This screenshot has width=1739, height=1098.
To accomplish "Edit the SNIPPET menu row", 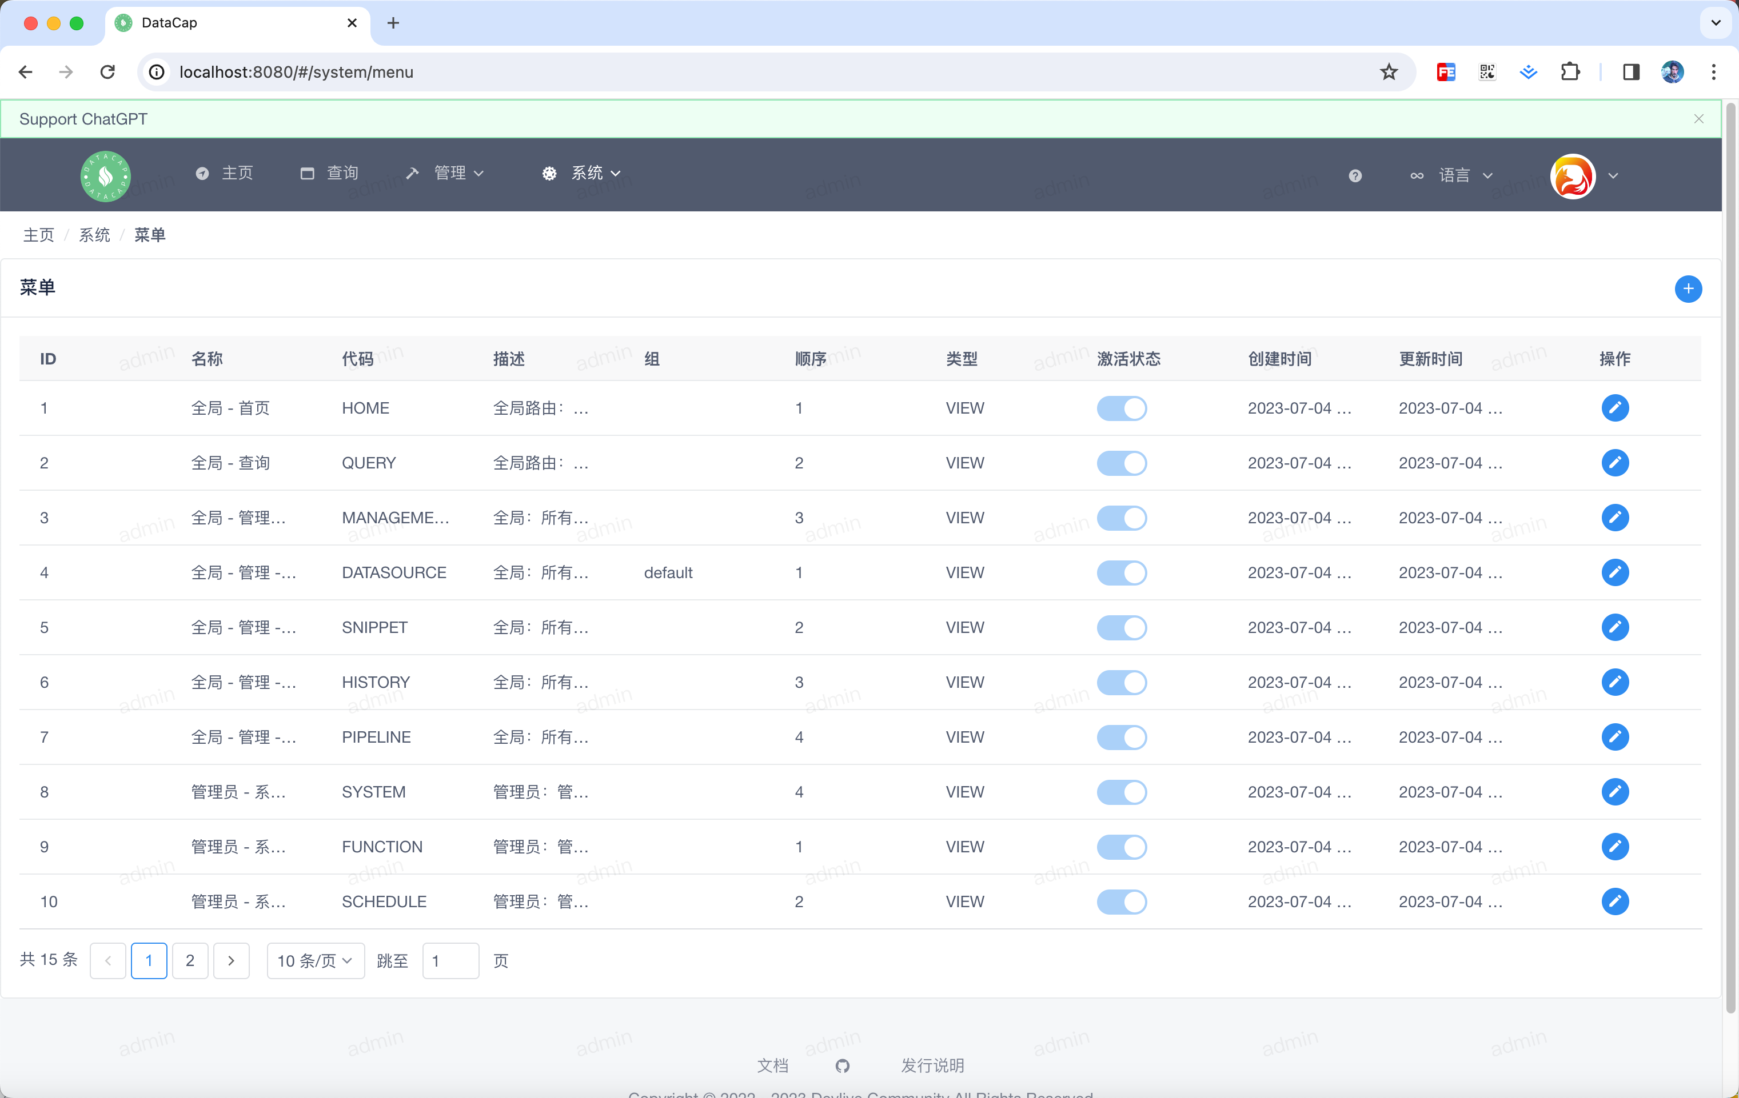I will click(1615, 627).
